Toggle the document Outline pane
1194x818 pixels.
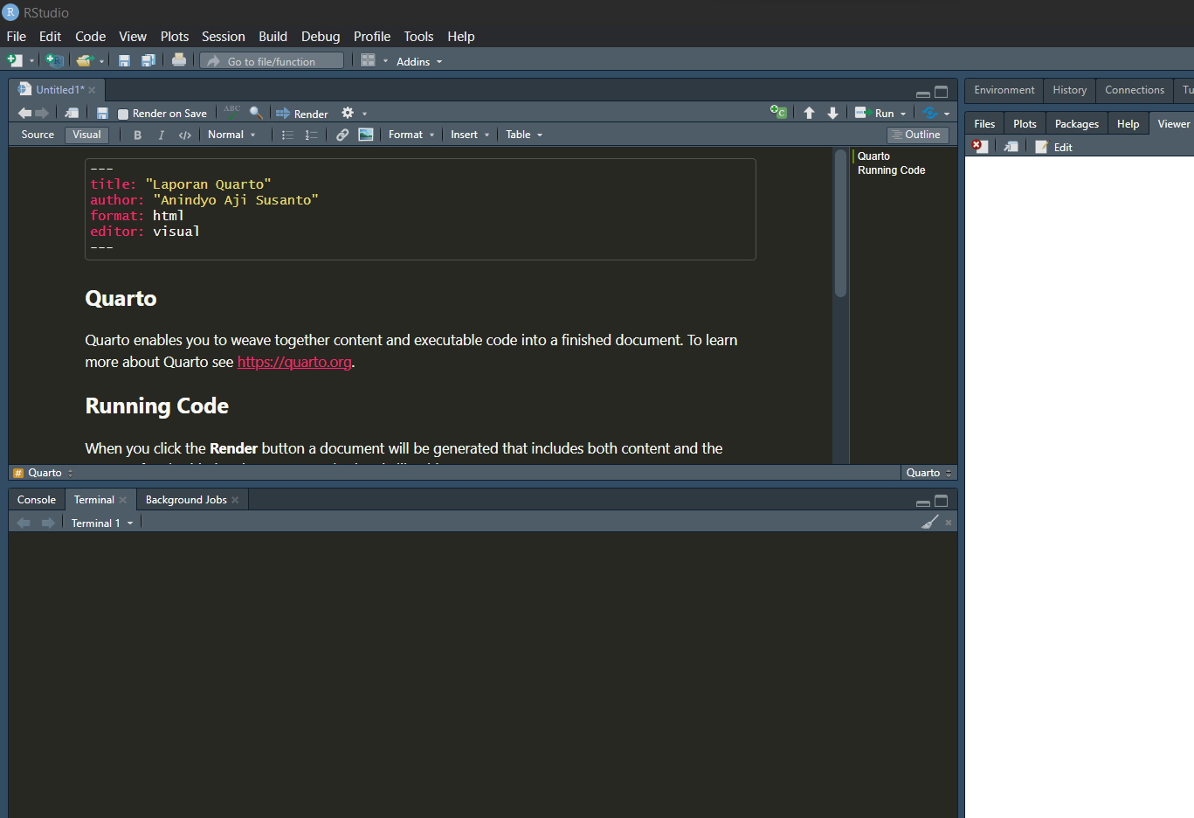[x=920, y=135]
